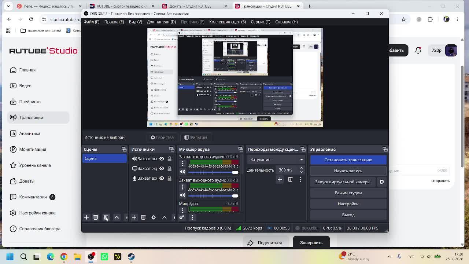Click Запуск виртуальной камеры button
Viewport: 469px width, 264px height.
343,182
